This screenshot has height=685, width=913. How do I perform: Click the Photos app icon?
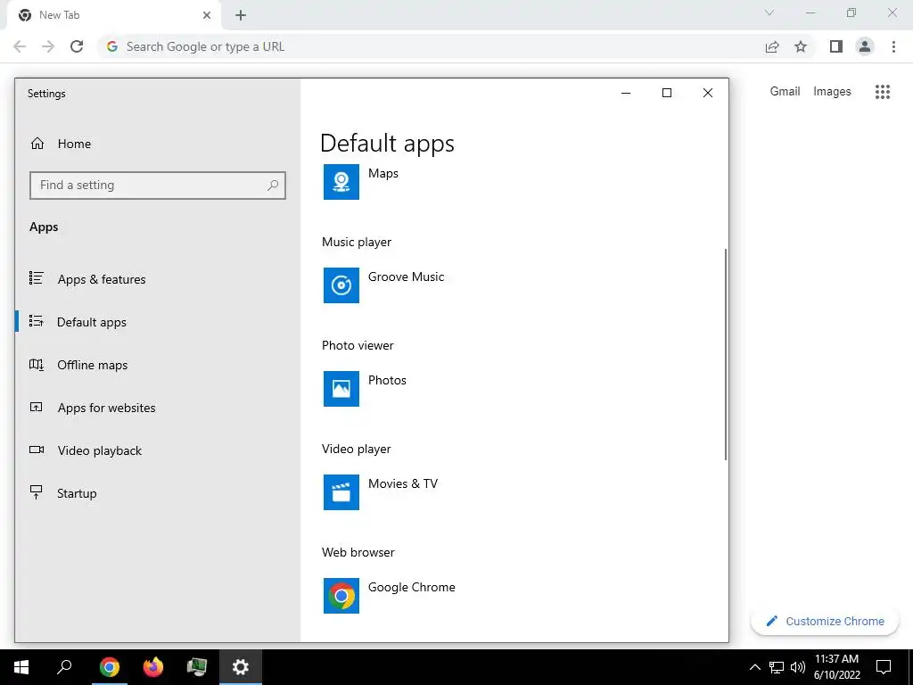341,389
